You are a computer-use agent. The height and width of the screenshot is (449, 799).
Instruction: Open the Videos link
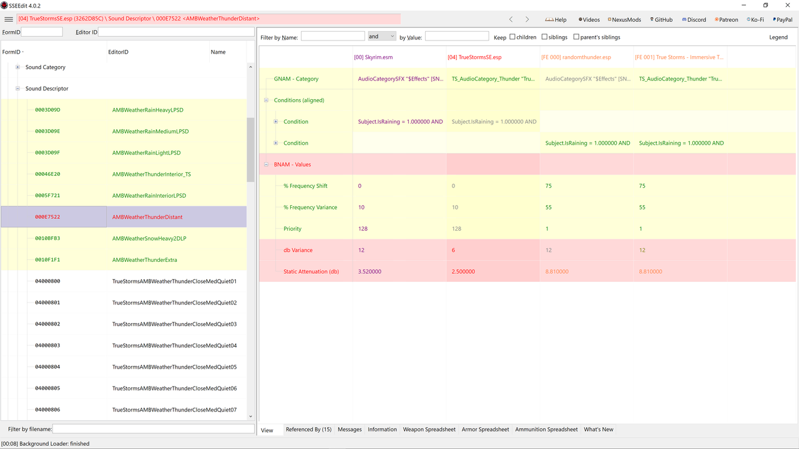click(x=589, y=19)
